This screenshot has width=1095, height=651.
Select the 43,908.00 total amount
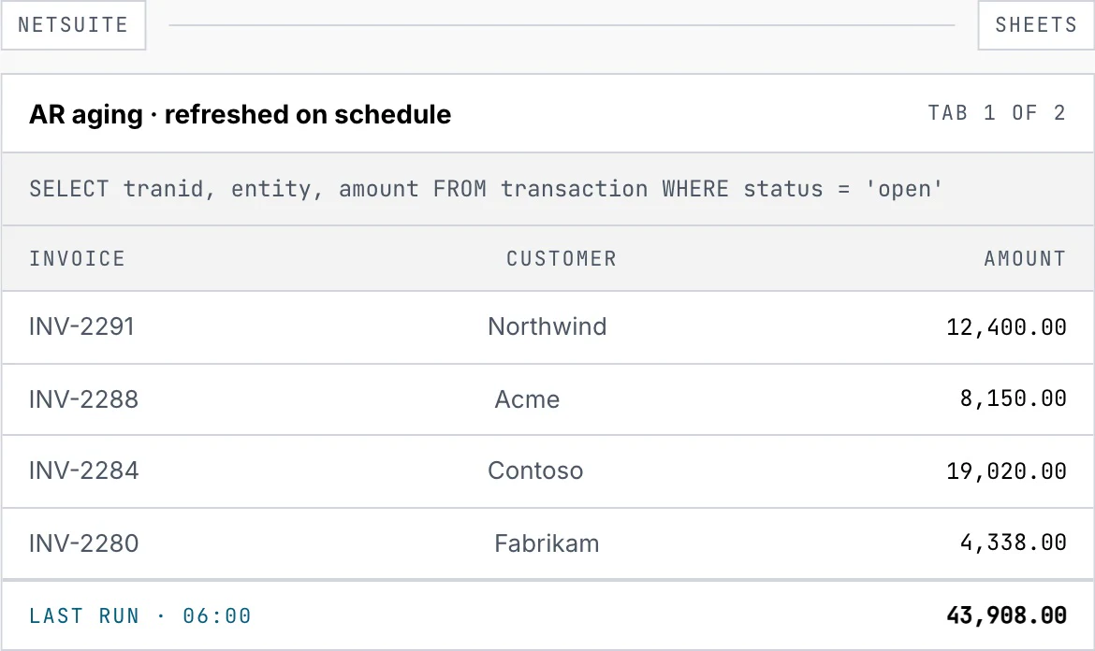click(1006, 615)
